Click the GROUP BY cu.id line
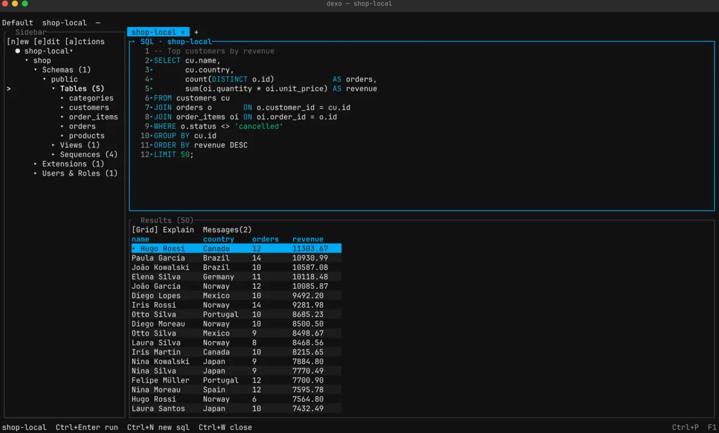 [x=185, y=136]
